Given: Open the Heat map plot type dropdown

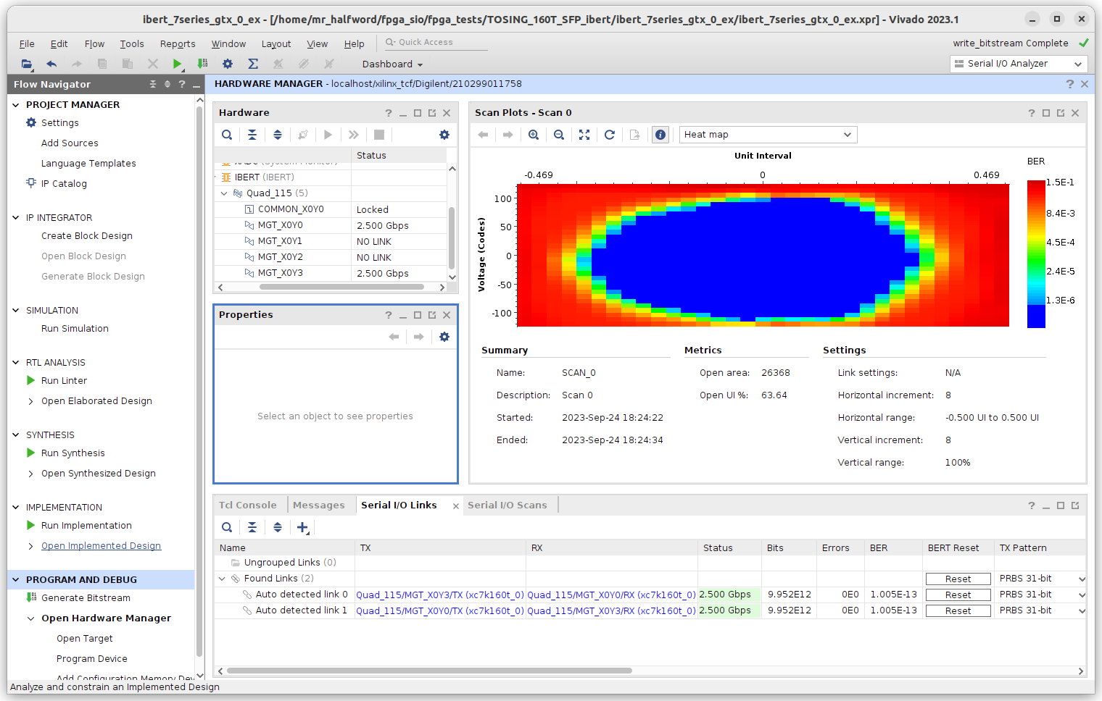Looking at the screenshot, I should 768,135.
